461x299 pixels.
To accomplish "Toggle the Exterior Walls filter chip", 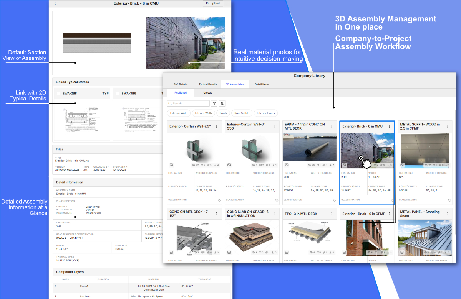I will click(179, 113).
